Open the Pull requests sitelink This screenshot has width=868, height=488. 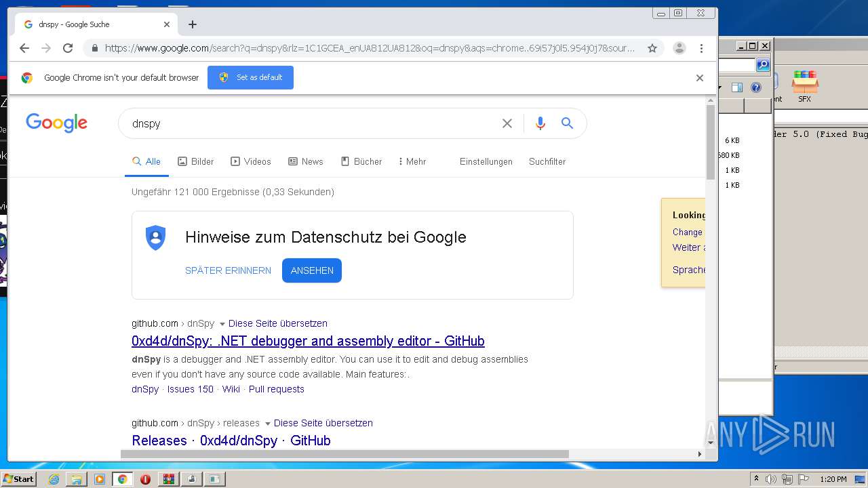[x=277, y=389]
